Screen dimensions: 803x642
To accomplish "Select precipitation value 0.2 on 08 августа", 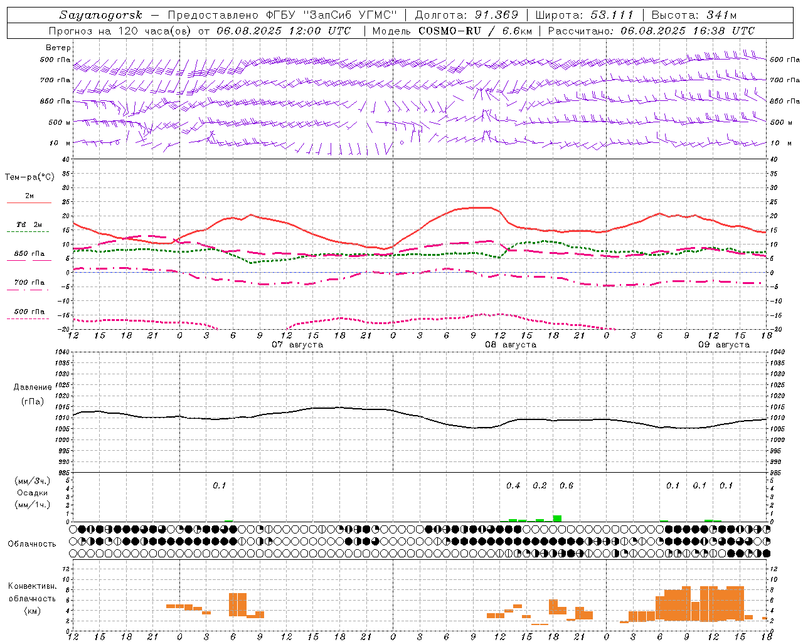I will tap(540, 486).
